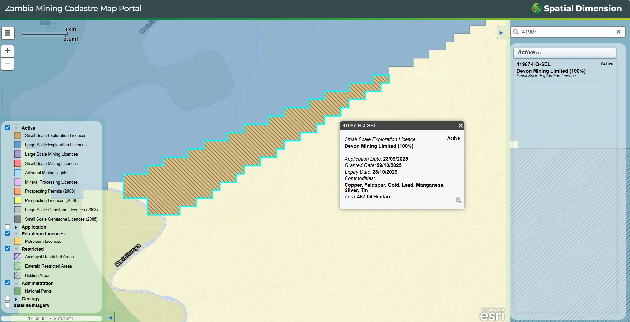The width and height of the screenshot is (630, 322).
Task: Toggle the Administration layer checkbox
Action: click(7, 283)
